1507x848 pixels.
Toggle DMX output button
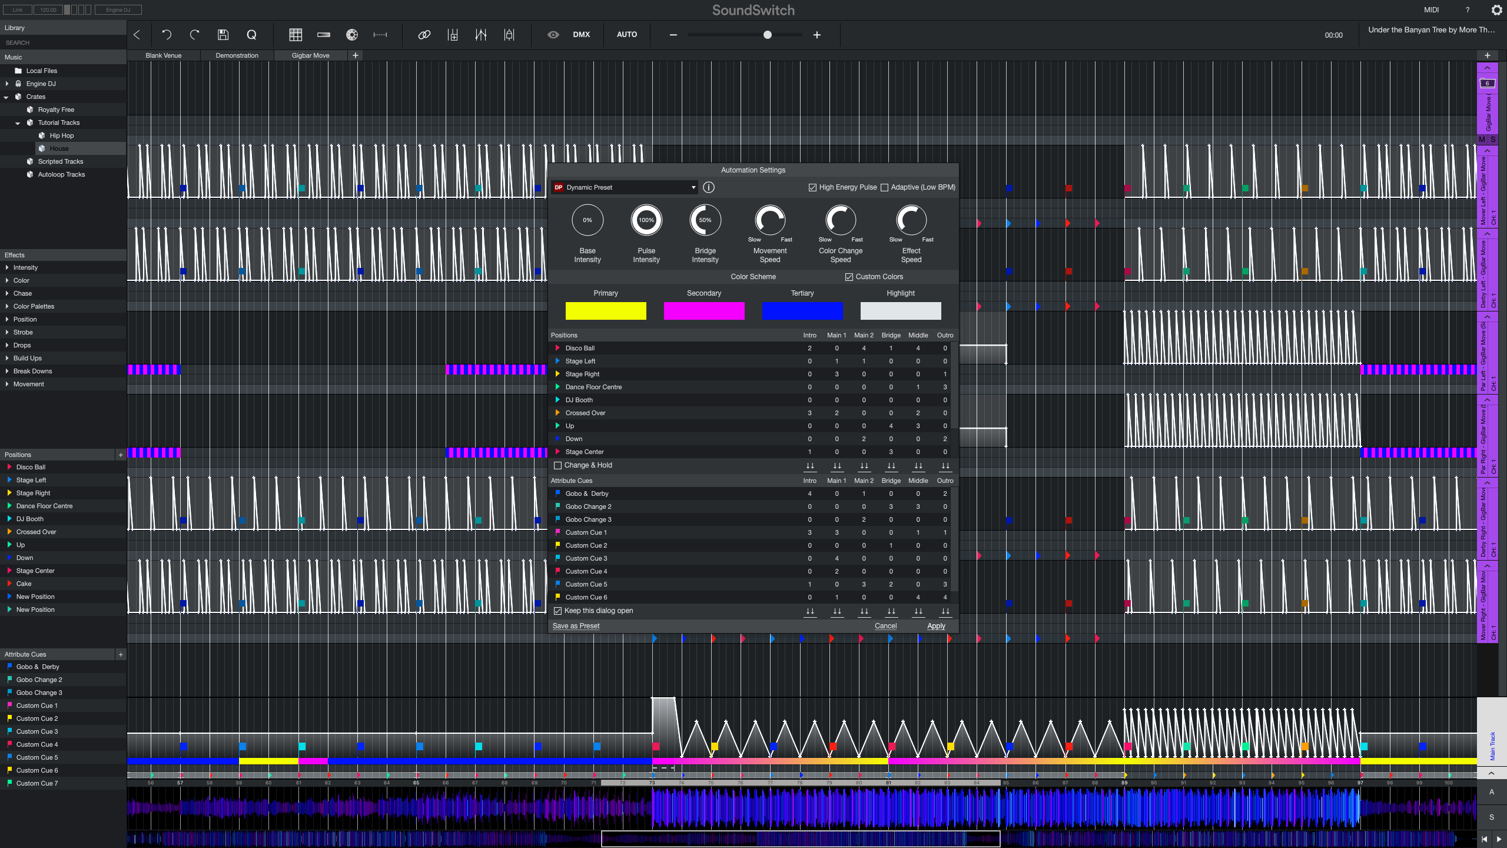581,35
